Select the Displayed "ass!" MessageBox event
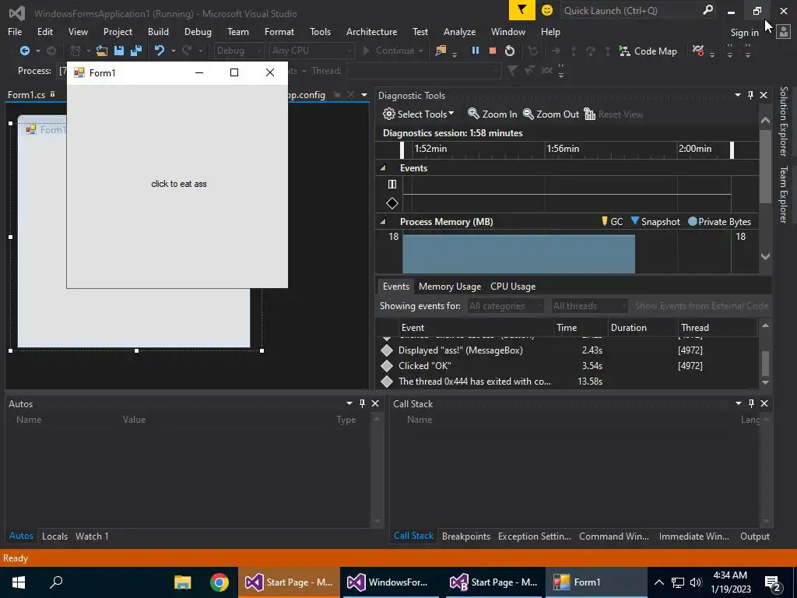 [x=568, y=350]
